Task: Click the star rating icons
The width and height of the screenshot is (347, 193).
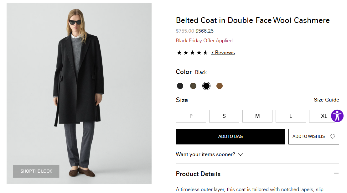Action: pos(192,53)
